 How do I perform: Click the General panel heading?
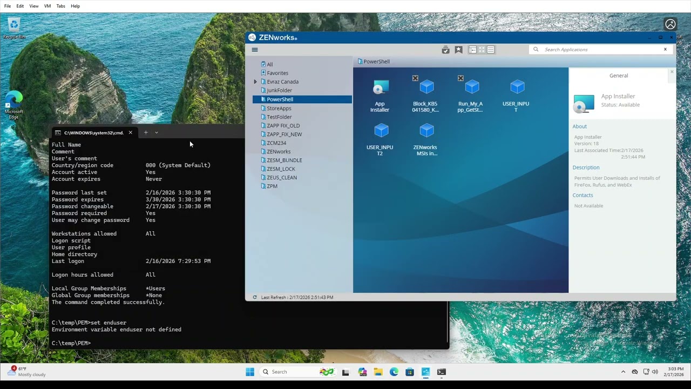pyautogui.click(x=619, y=76)
